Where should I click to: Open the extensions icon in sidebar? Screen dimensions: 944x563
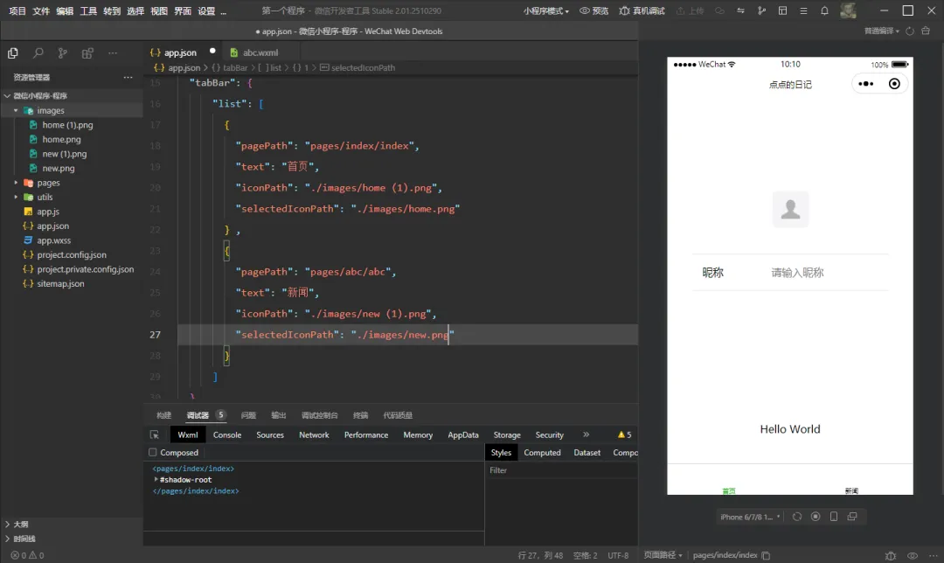pos(87,53)
